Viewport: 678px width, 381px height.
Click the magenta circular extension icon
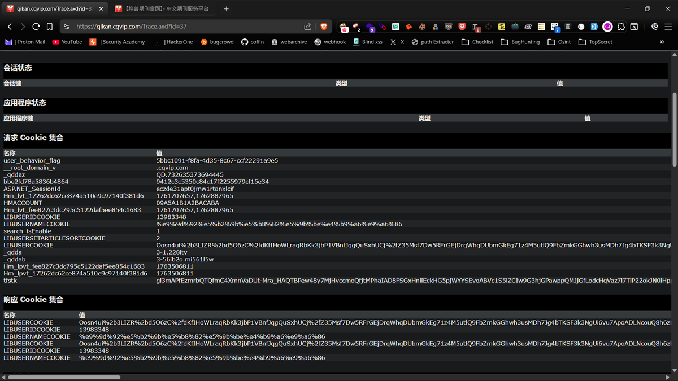coord(607,27)
